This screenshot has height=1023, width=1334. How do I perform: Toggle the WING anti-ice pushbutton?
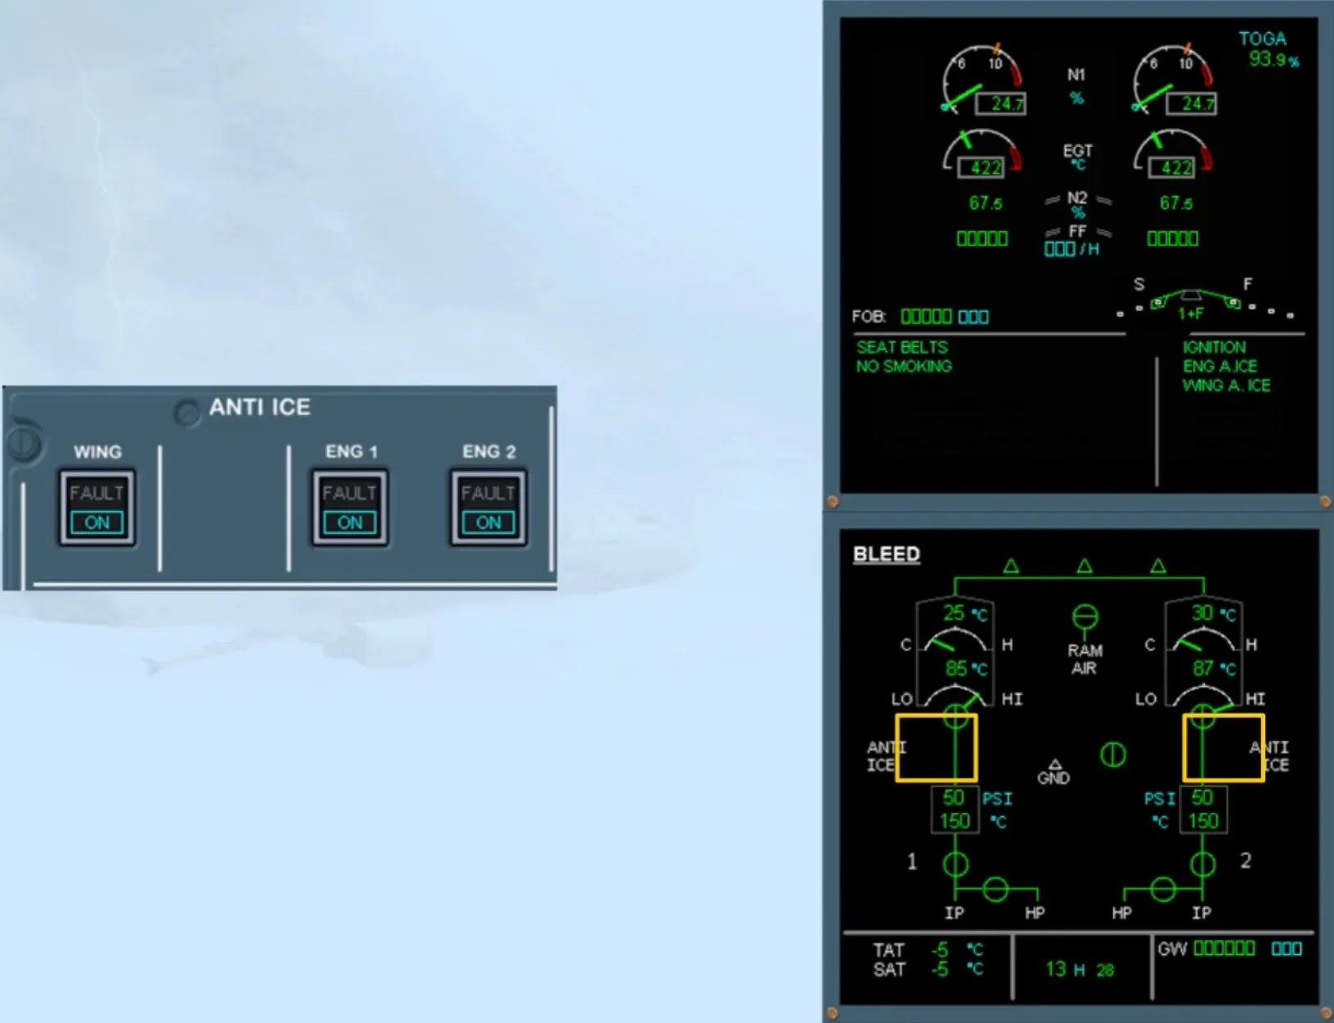pos(97,508)
